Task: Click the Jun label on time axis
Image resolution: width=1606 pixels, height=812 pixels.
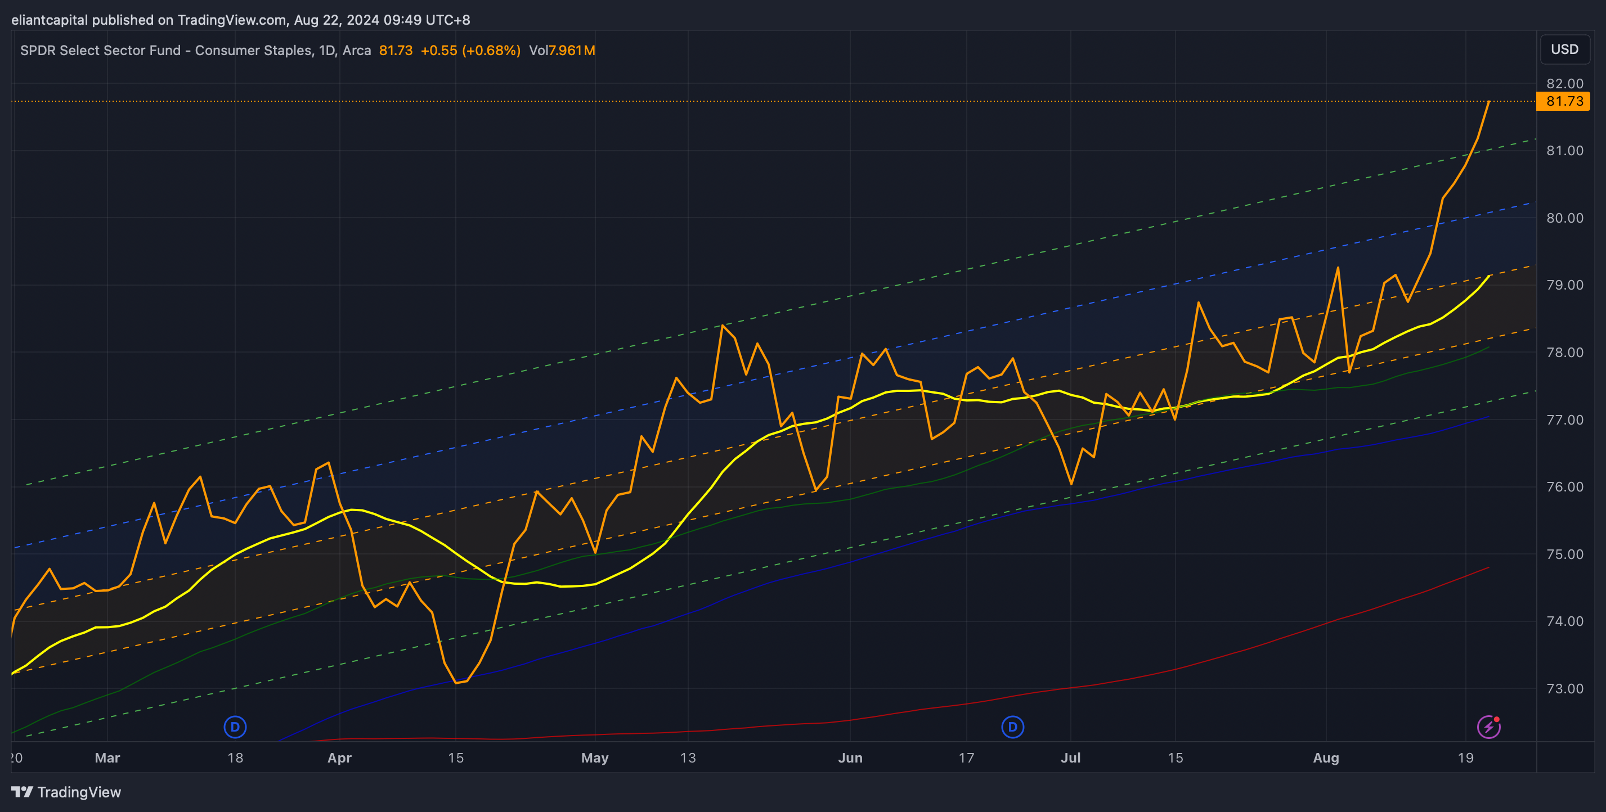Action: coord(850,758)
